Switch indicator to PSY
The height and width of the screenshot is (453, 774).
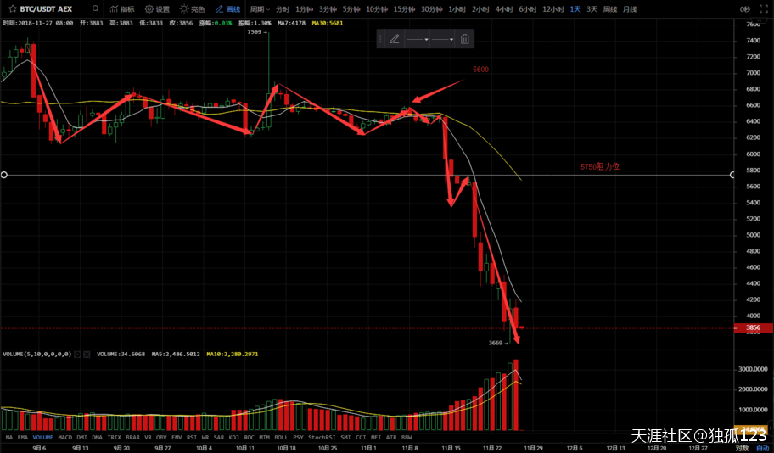point(298,437)
